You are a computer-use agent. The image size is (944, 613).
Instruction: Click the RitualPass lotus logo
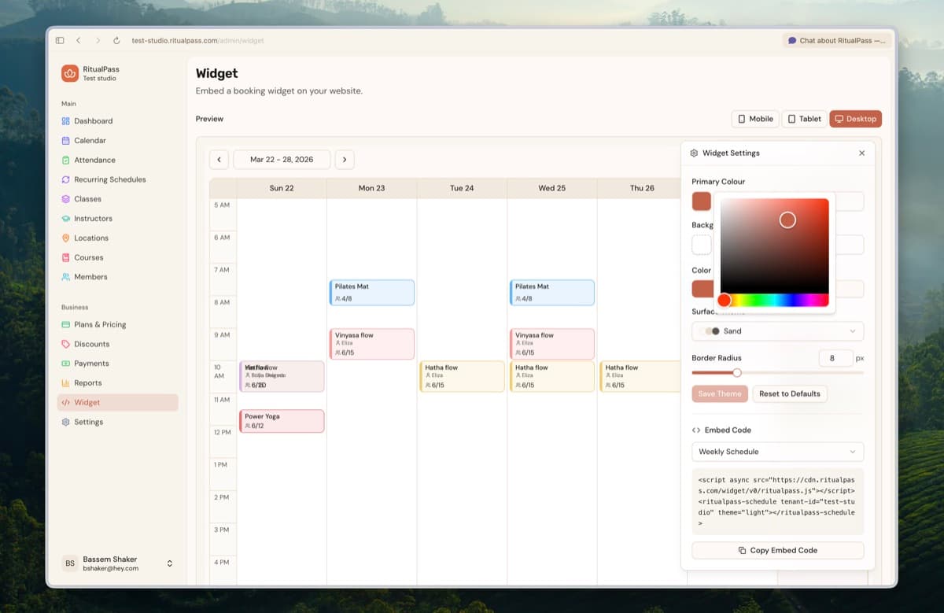70,73
